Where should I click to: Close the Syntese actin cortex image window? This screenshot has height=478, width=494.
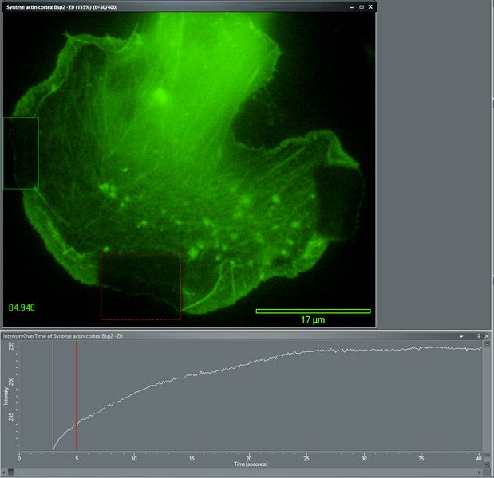pyautogui.click(x=370, y=6)
